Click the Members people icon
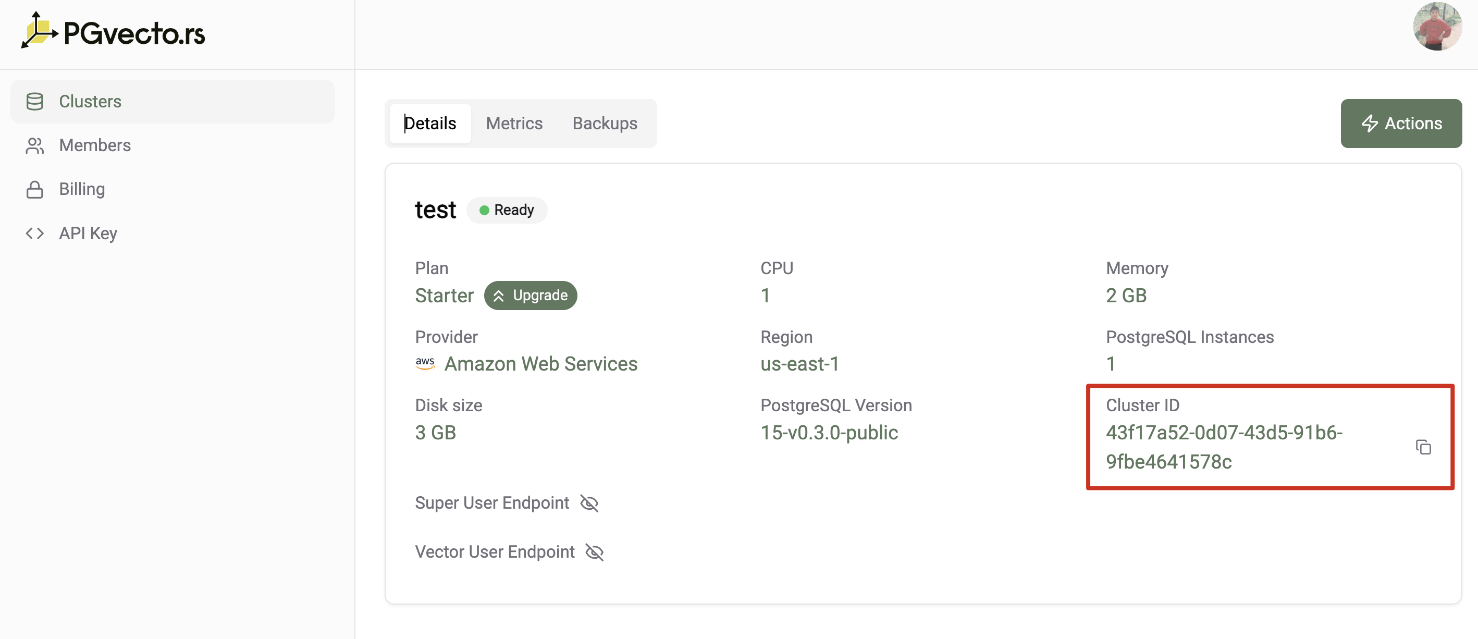 tap(34, 146)
